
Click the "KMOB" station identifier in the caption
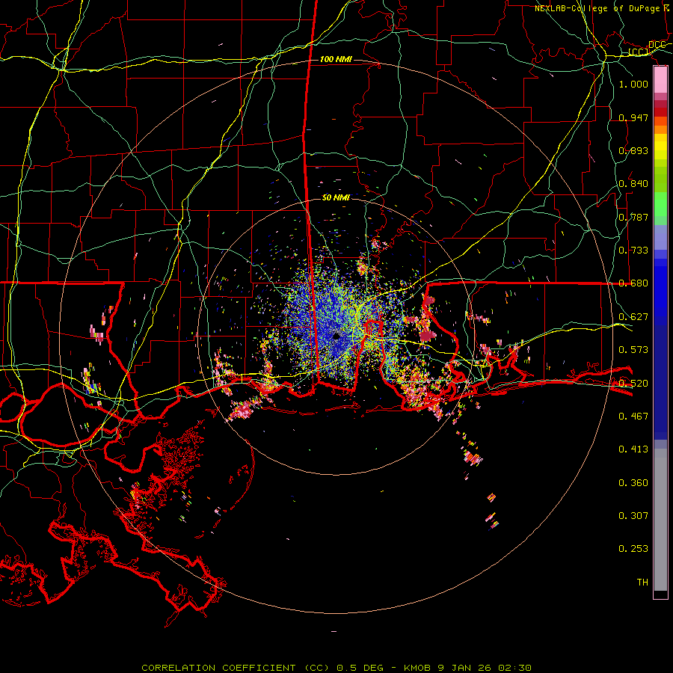point(417,668)
